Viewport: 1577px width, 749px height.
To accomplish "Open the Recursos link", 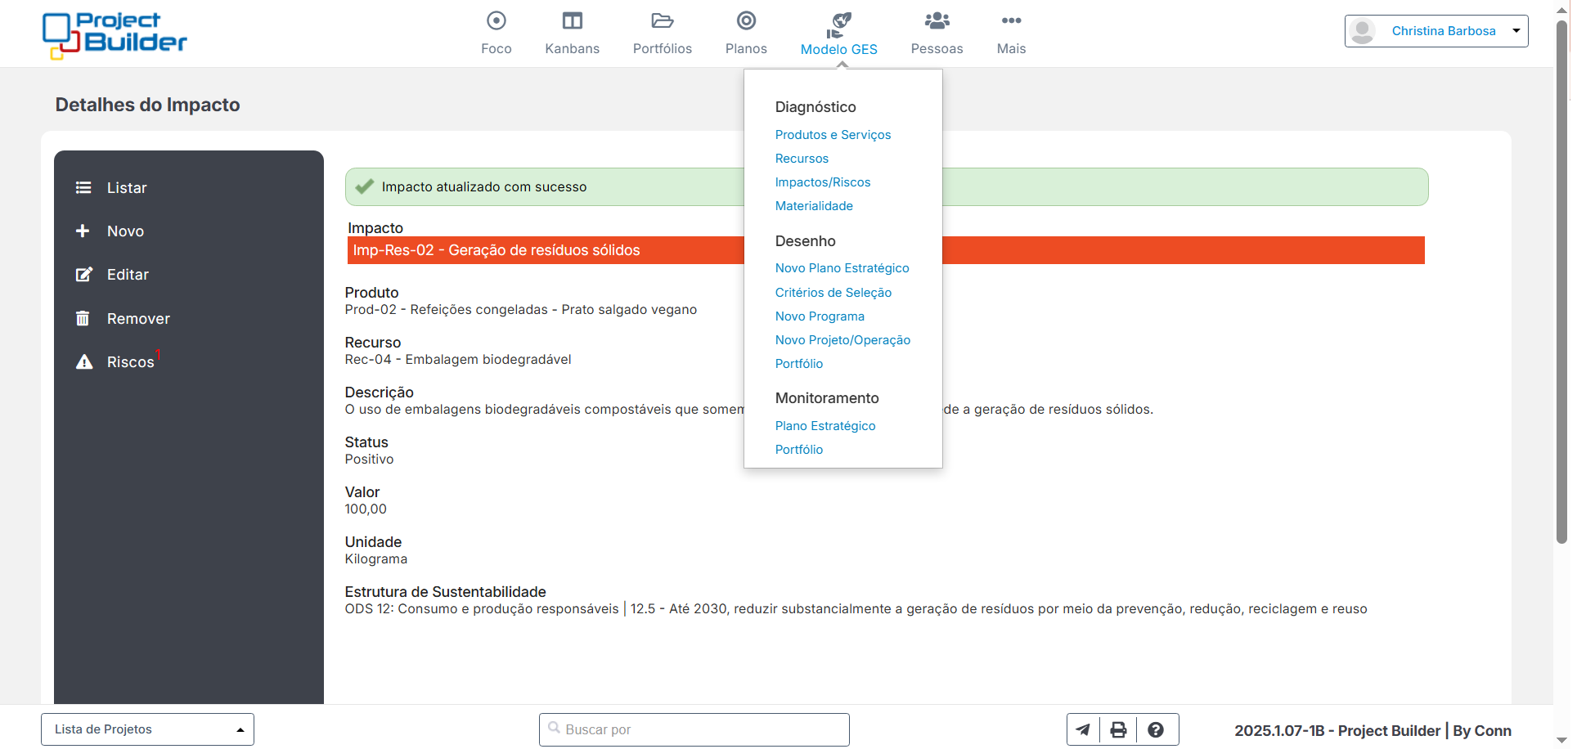I will [x=802, y=159].
